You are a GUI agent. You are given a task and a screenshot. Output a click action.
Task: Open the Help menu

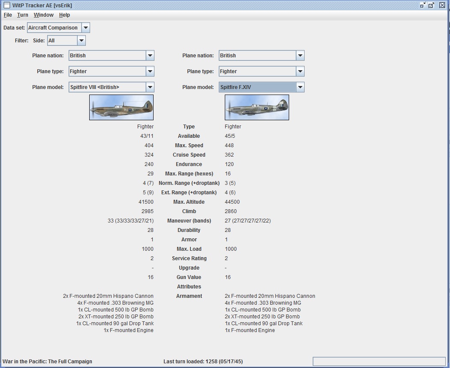pyautogui.click(x=65, y=15)
